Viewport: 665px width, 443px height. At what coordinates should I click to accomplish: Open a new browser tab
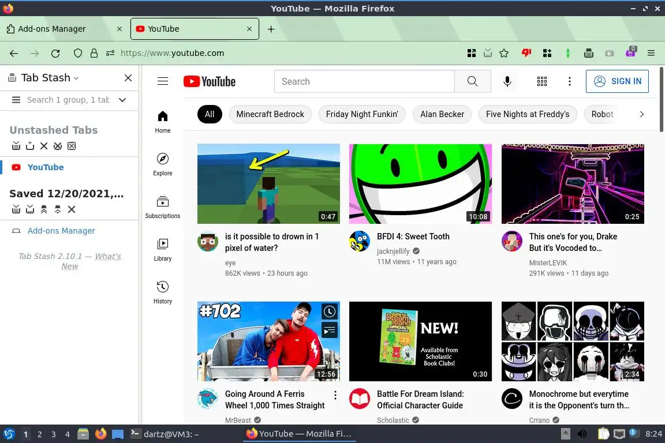coord(271,29)
